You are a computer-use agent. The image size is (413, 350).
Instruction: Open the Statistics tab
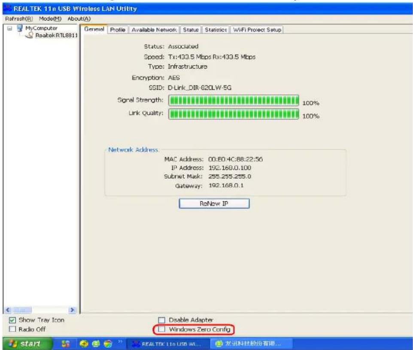click(216, 30)
